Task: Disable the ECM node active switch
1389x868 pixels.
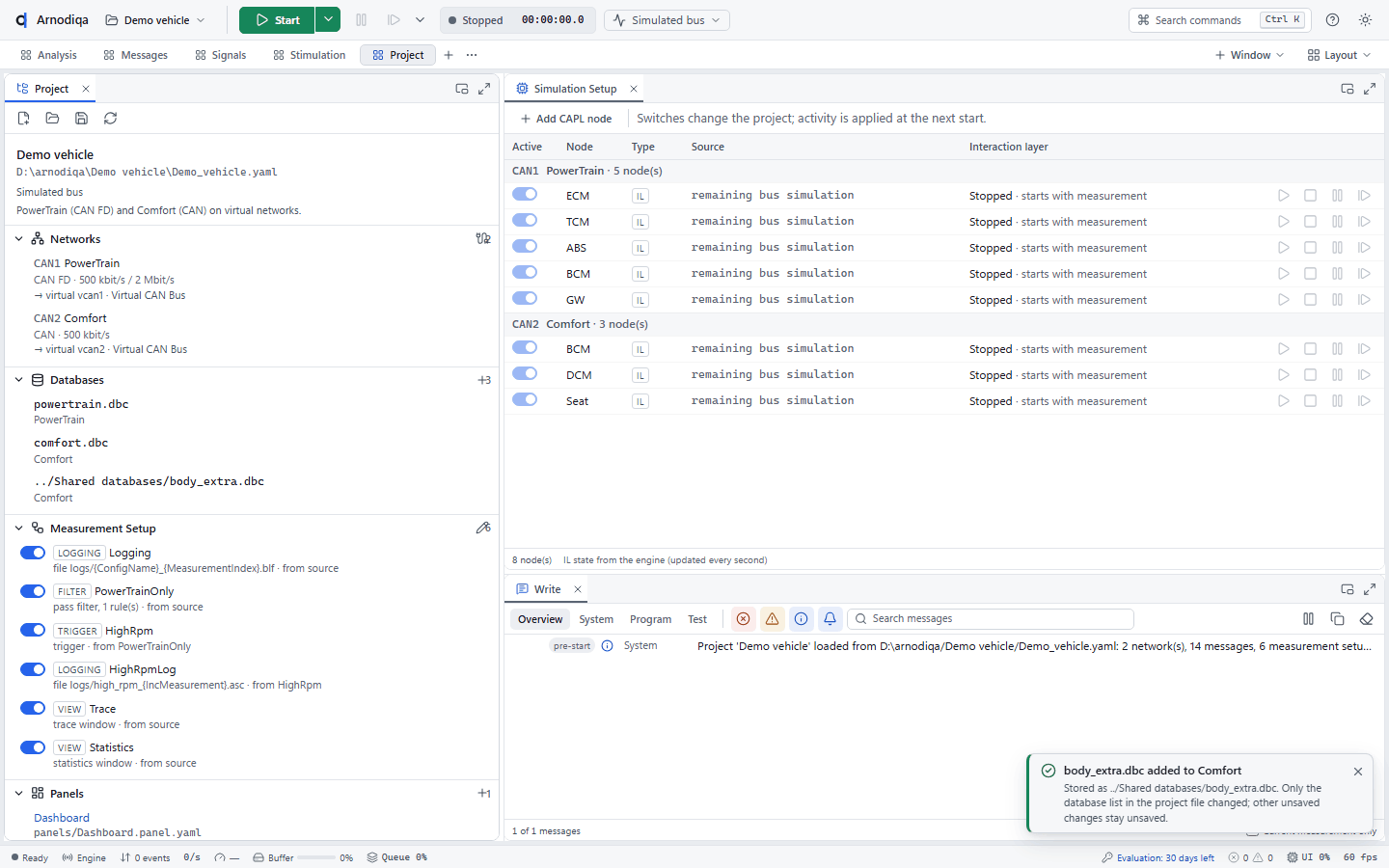Action: 525,195
